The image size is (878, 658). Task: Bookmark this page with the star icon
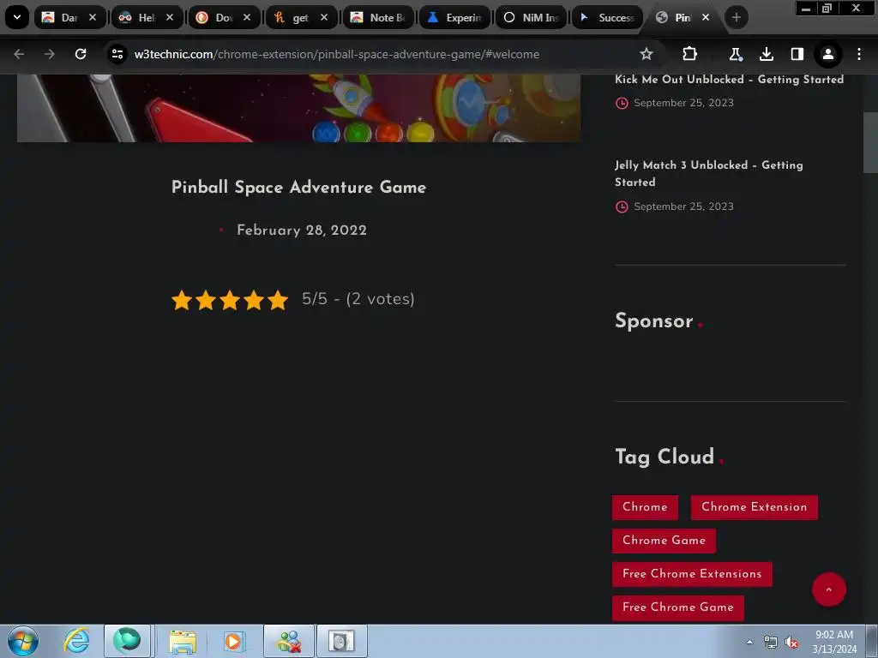tap(646, 54)
